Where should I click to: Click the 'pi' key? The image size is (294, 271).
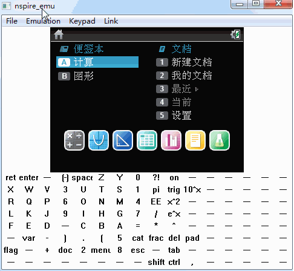156,190
